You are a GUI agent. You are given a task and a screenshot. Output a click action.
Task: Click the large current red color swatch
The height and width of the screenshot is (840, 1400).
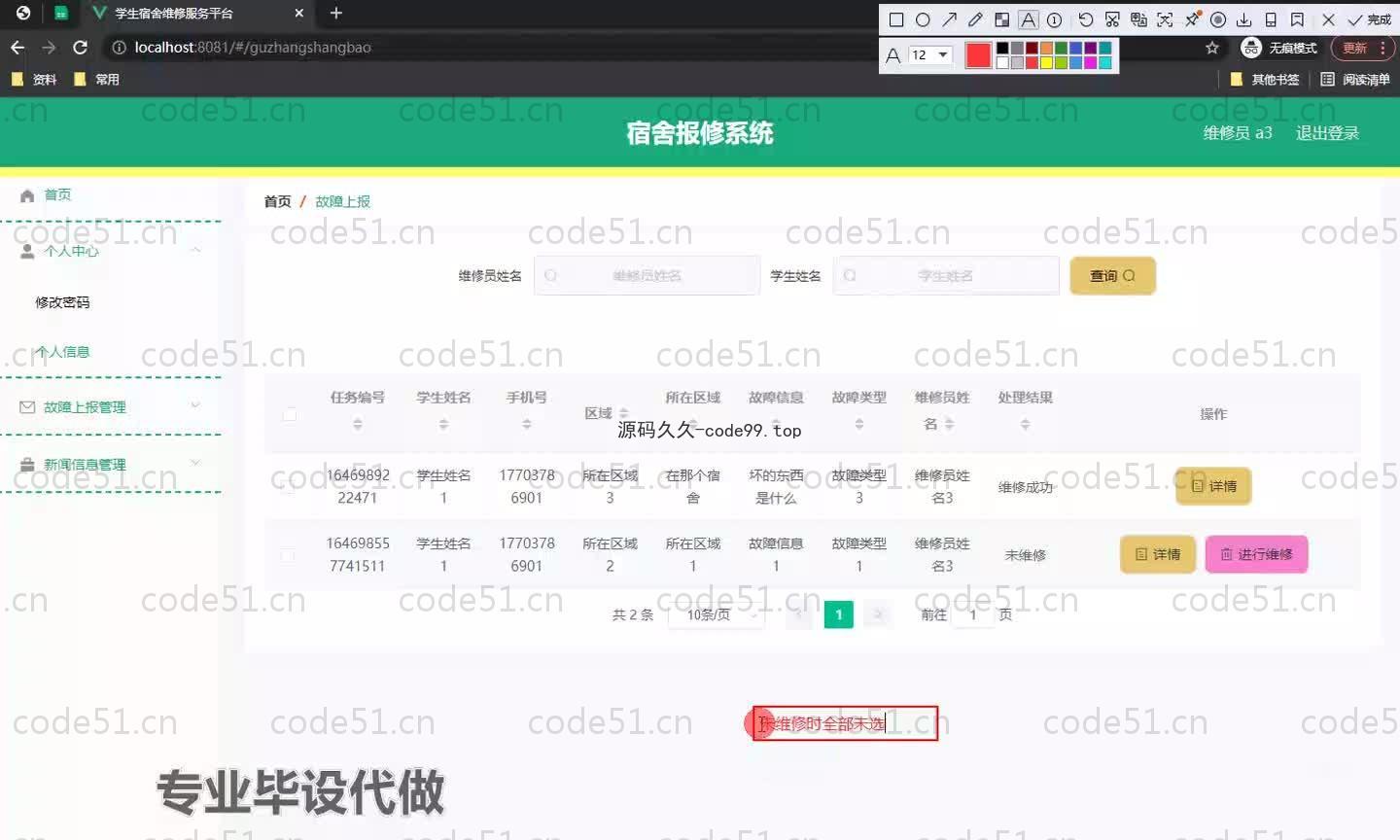click(978, 55)
